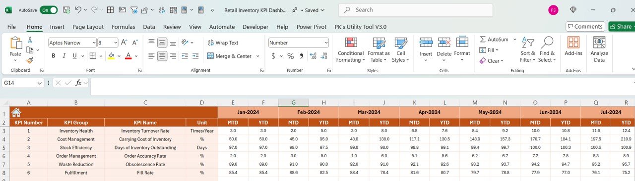
Task: Click the Cut scissors icon
Action: (30, 40)
